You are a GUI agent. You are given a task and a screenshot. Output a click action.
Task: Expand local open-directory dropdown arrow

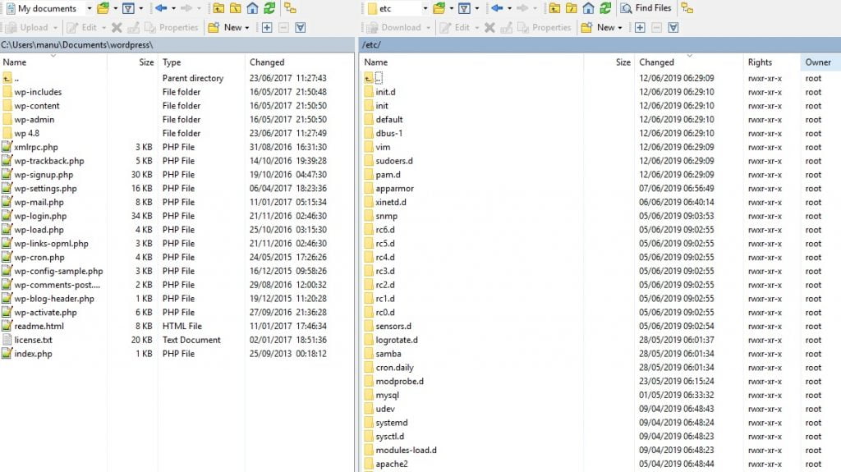pos(115,8)
